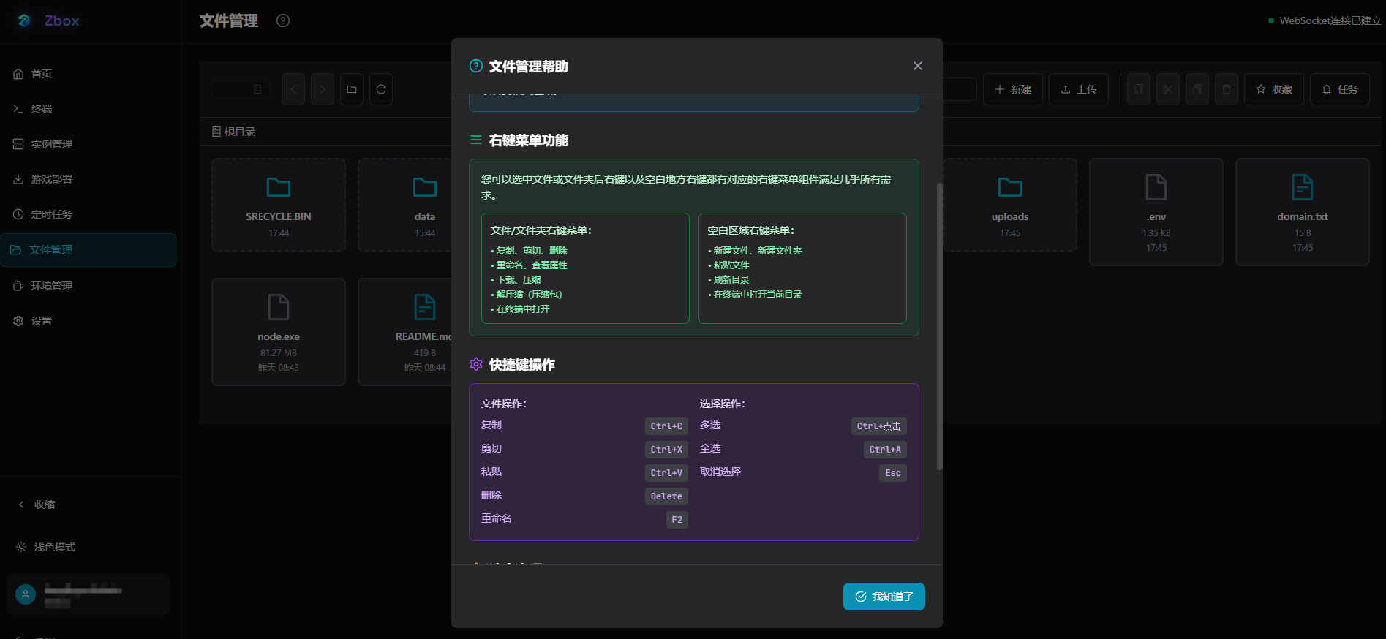Select the uploads folder
The height and width of the screenshot is (639, 1386).
pos(1010,205)
